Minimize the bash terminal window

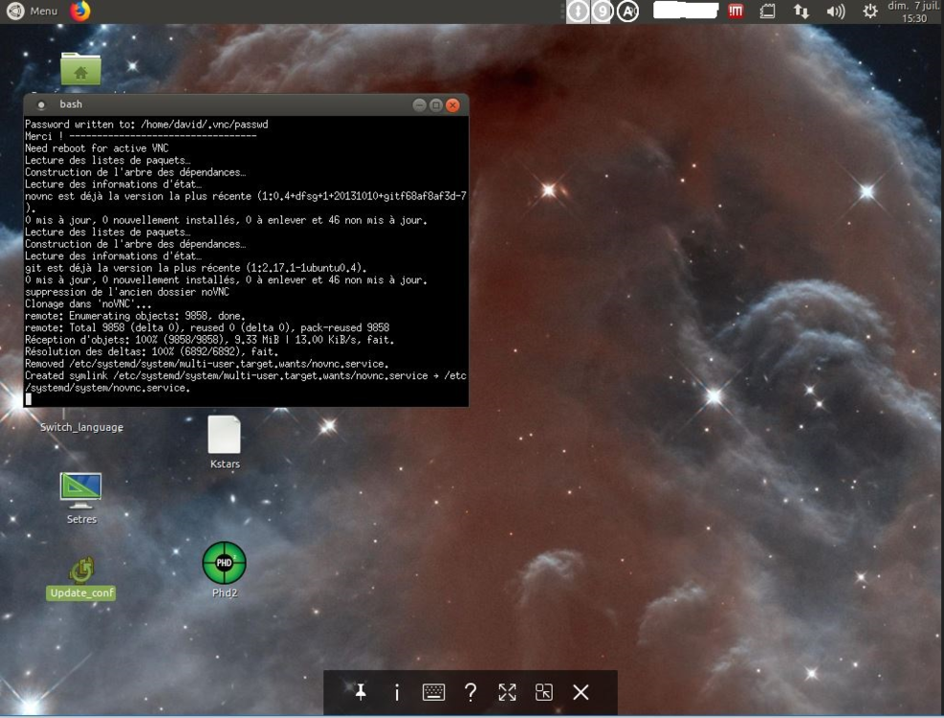point(420,105)
